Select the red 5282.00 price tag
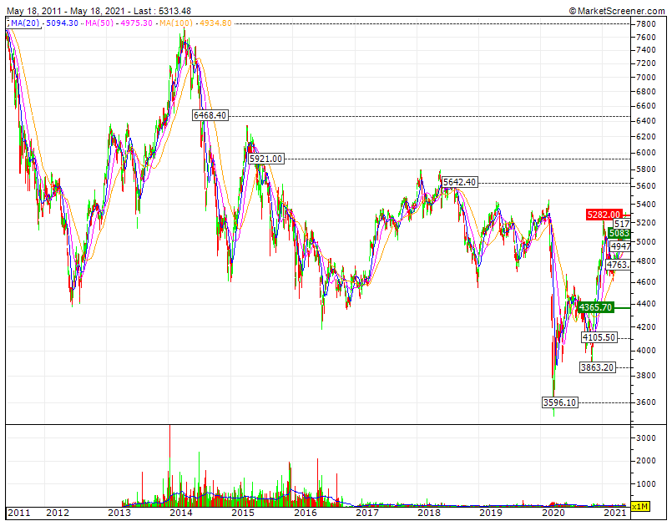The width and height of the screenshot is (672, 526). coord(604,215)
